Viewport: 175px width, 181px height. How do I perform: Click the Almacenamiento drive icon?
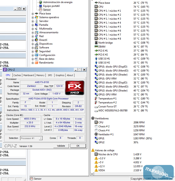37,32
